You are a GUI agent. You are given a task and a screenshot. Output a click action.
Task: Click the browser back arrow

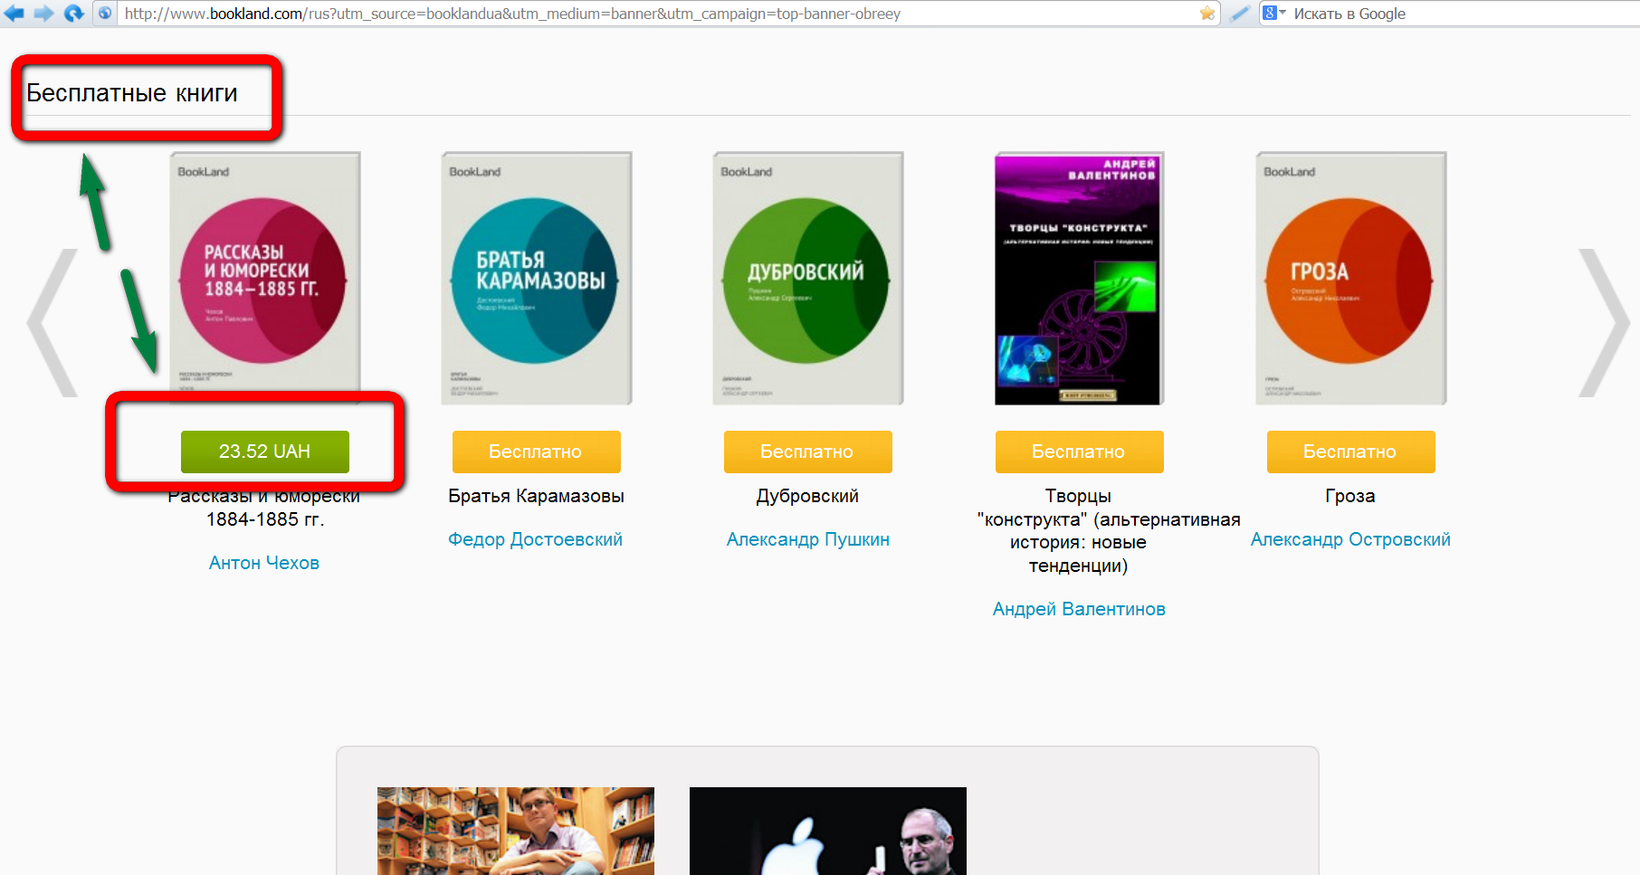coord(14,13)
